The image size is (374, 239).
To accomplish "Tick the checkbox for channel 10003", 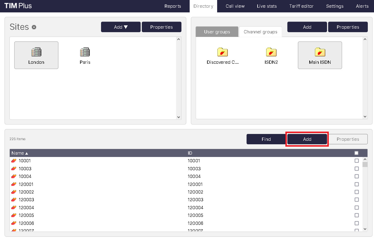I will [x=357, y=169].
